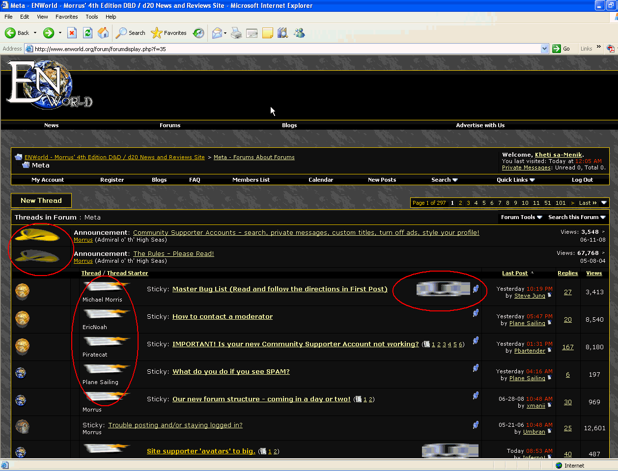The width and height of the screenshot is (618, 471).
Task: Print the page with the printer icon
Action: click(x=236, y=33)
